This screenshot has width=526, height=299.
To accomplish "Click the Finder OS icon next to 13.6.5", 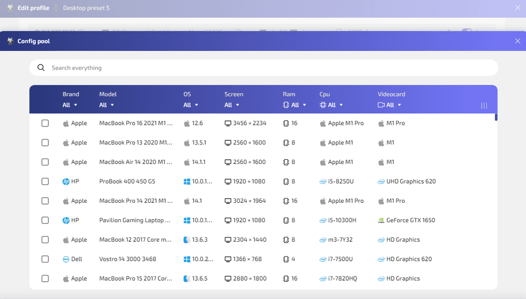I will (x=187, y=279).
